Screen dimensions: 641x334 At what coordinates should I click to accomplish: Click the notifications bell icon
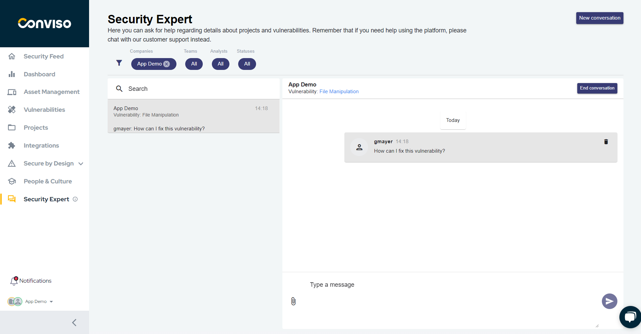point(14,281)
